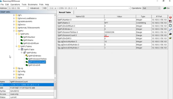Click the fgNPUDrvDriftSum leaf icon

tap(22, 43)
